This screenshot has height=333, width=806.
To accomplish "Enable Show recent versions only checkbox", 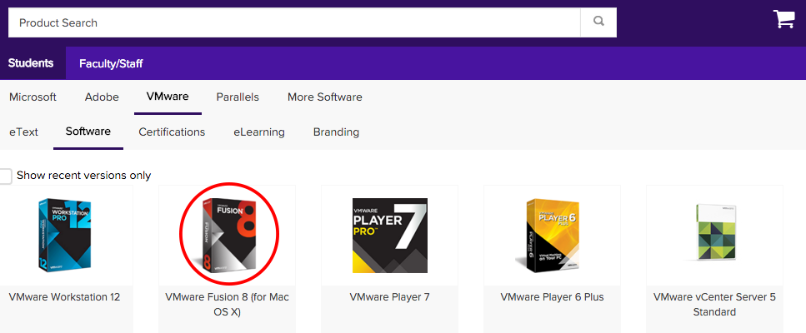I will (x=7, y=176).
